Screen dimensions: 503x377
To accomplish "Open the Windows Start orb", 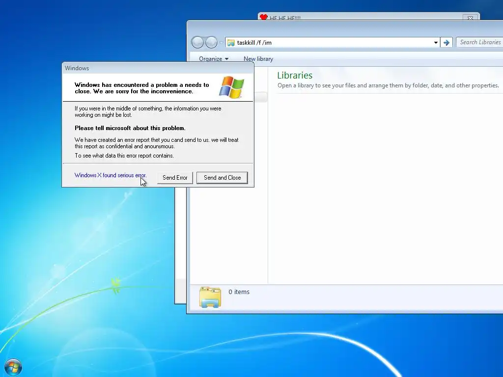I will [13, 367].
